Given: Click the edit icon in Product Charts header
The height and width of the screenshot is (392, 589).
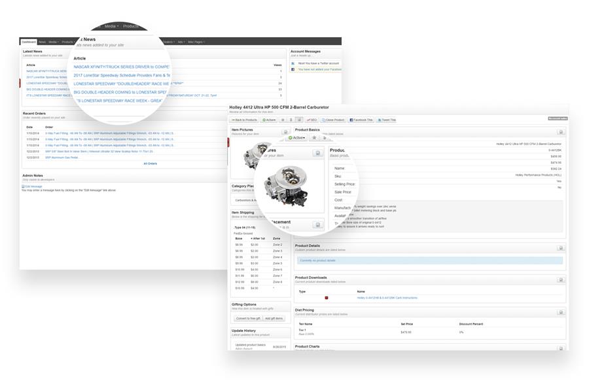Looking at the screenshot, I should click(561, 348).
